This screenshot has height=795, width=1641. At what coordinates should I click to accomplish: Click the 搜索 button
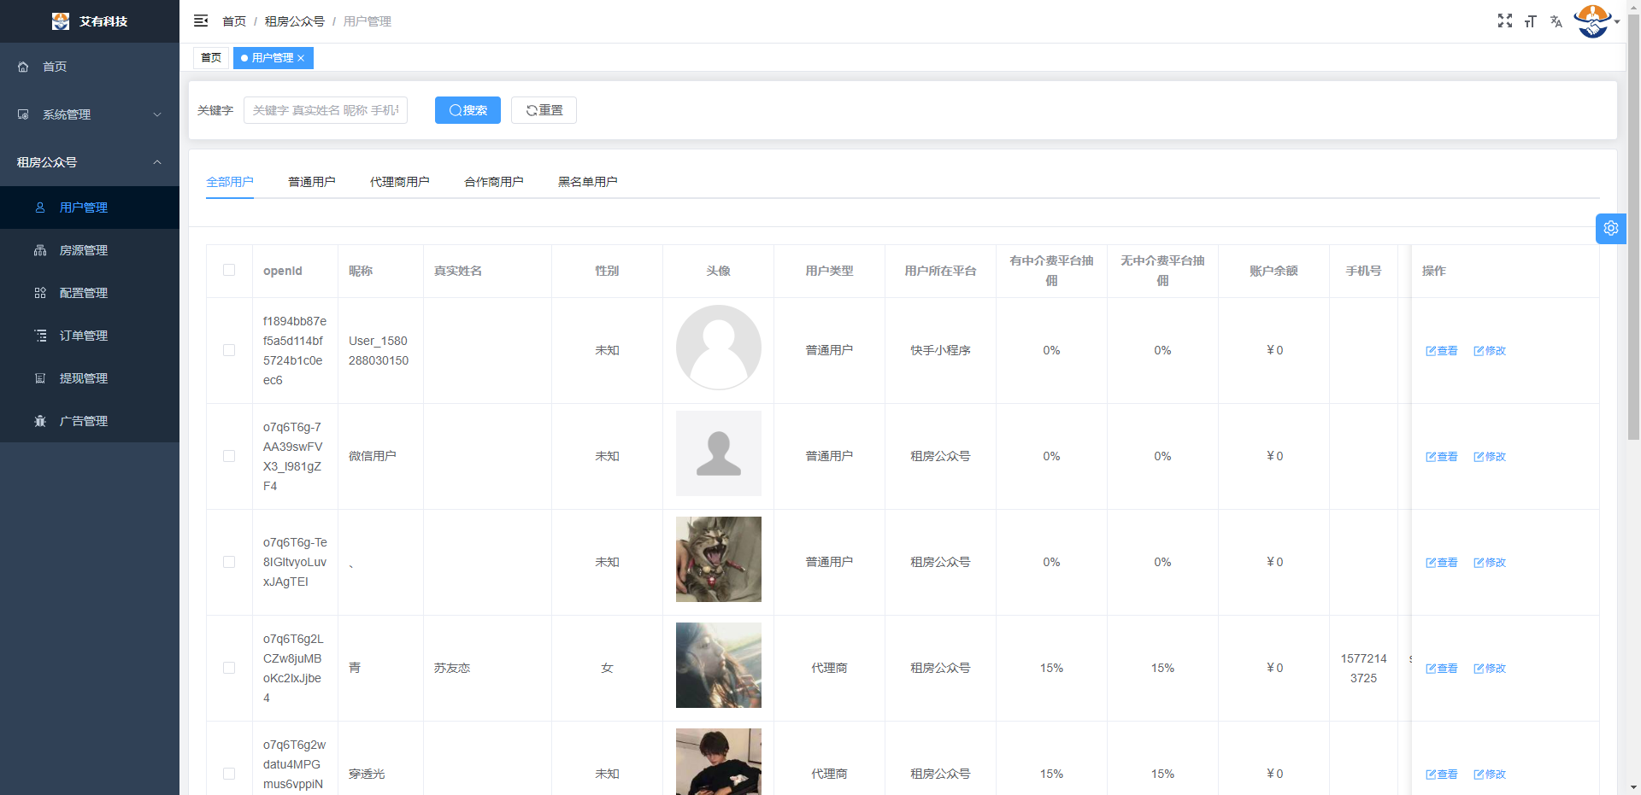point(468,110)
